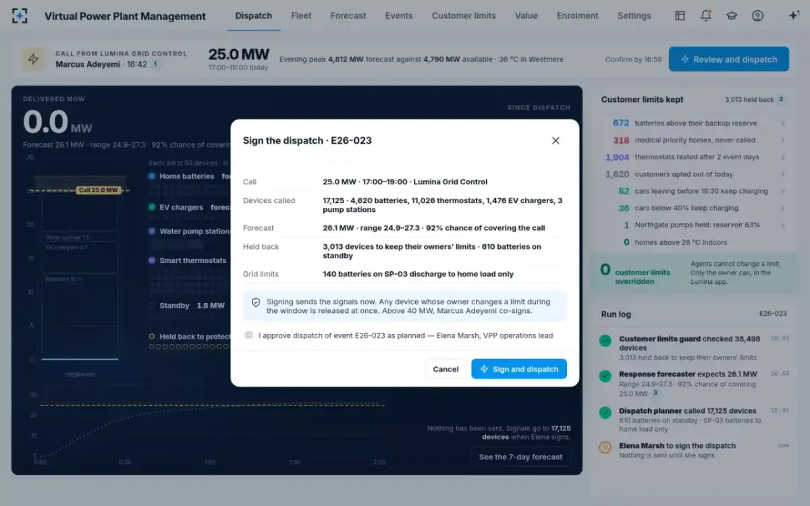Click the 0.0 MW delivered now readout
This screenshot has height=506, width=810.
point(57,122)
